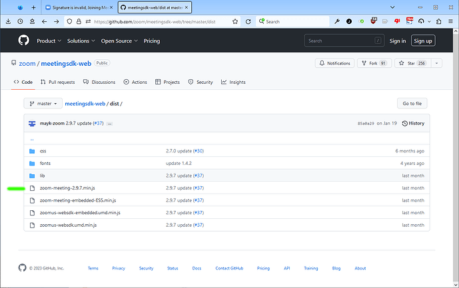Click file icon beside zoomus-websdk.umd.min.js
This screenshot has width=459, height=288.
[x=32, y=225]
